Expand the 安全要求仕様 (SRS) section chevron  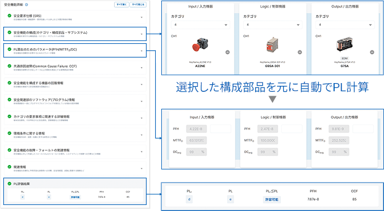point(142,17)
